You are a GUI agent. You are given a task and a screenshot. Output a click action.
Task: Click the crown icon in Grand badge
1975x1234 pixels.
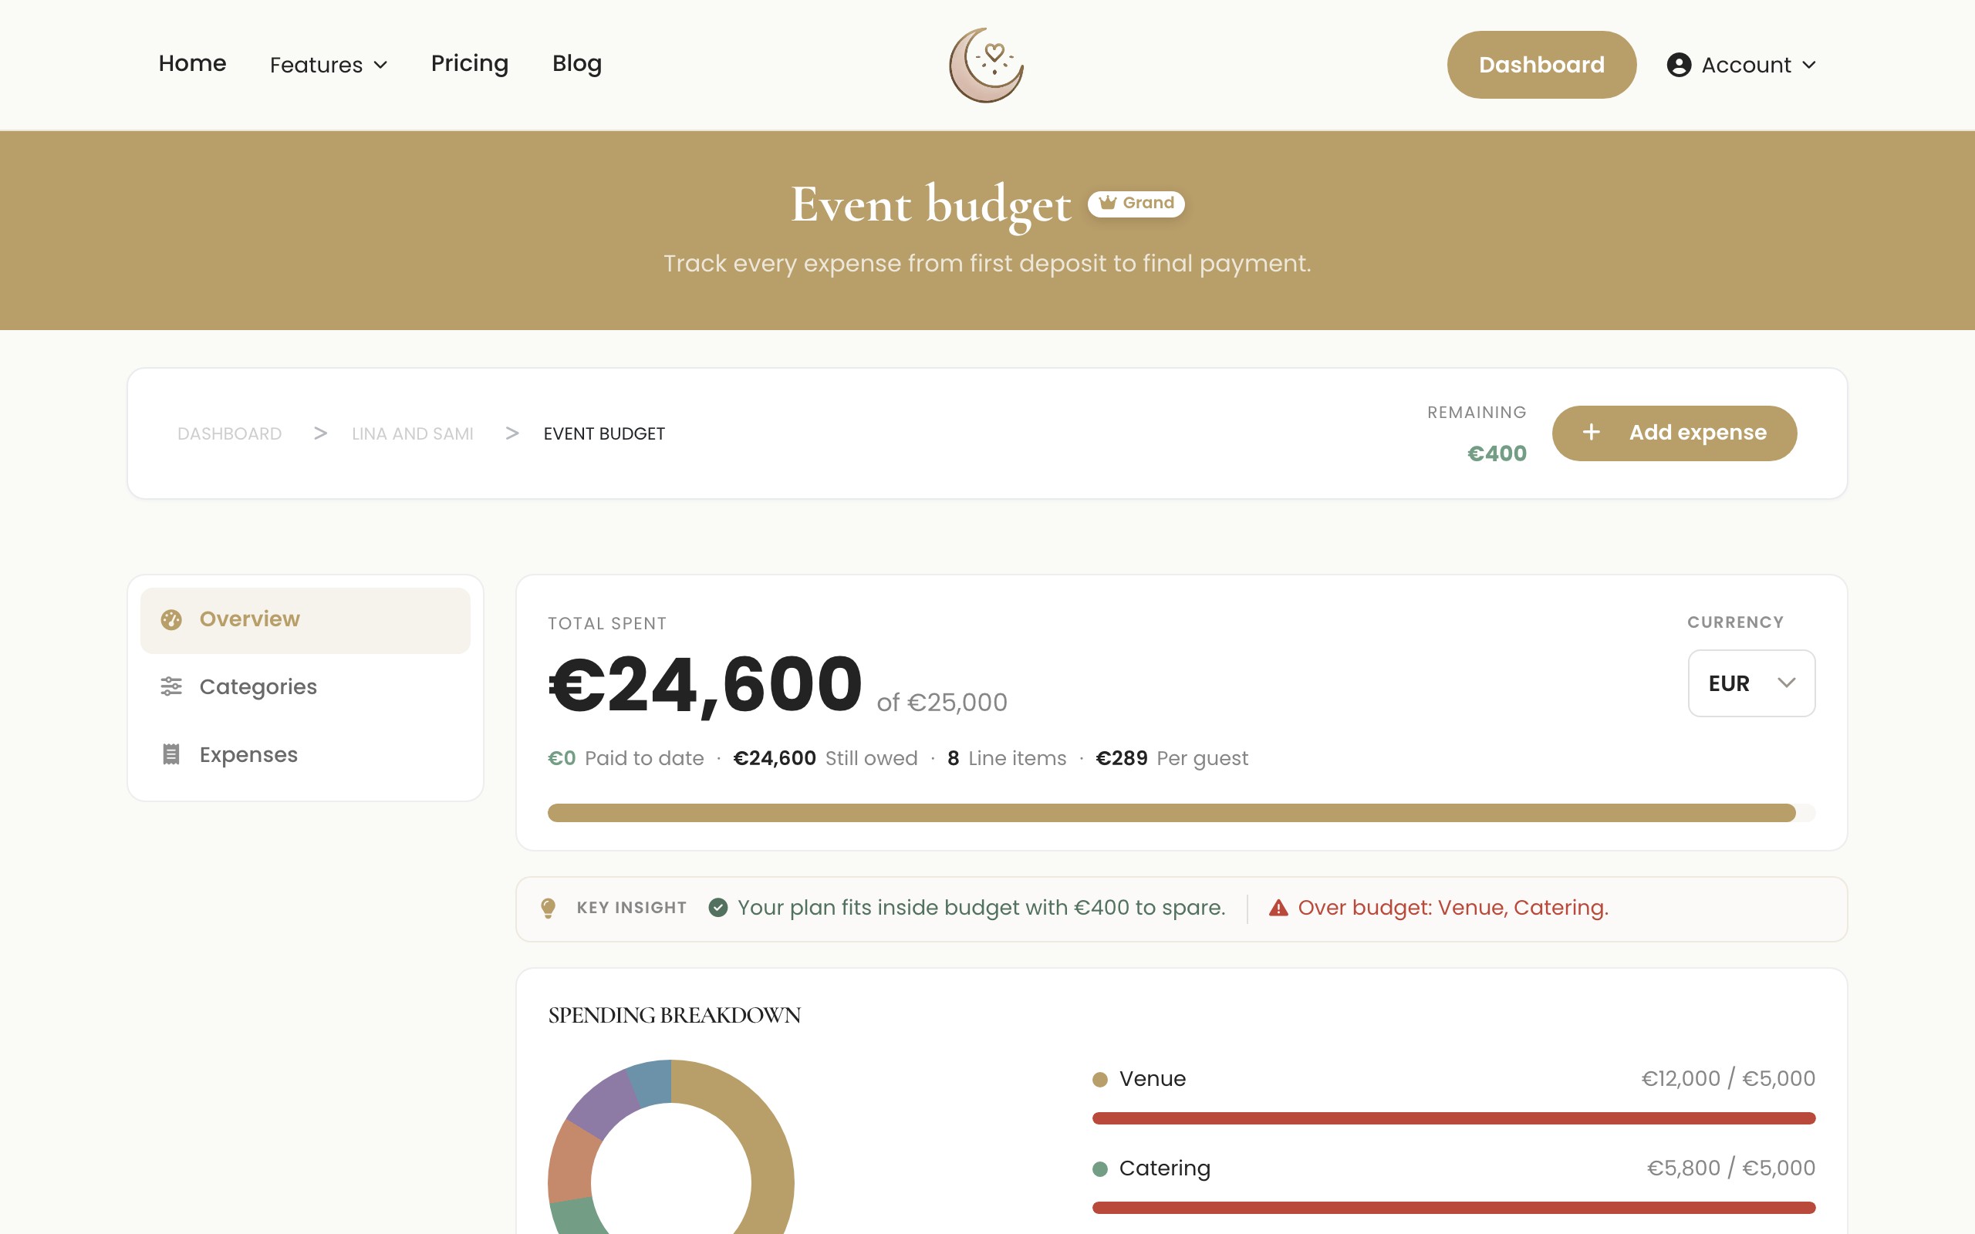click(1106, 202)
